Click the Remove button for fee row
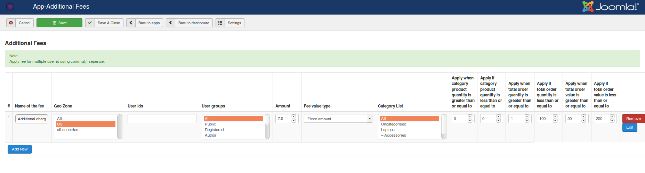This screenshot has width=645, height=173. tap(633, 119)
